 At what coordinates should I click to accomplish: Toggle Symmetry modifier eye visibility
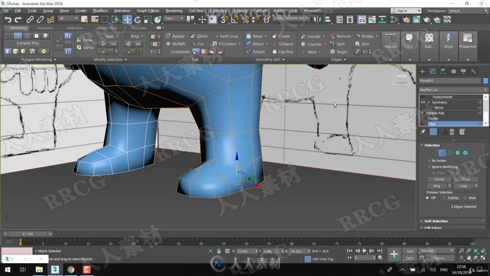[x=423, y=102]
